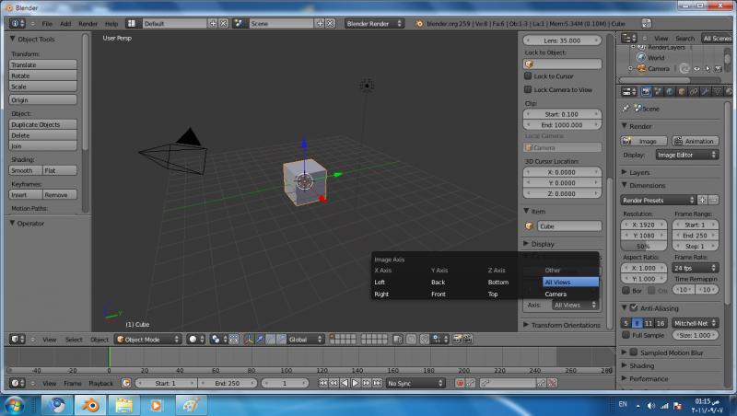The image size is (737, 416).
Task: Click the World properties tab icon
Action: 670,91
